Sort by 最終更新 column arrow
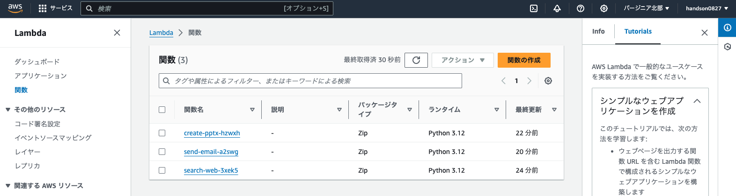 click(554, 110)
